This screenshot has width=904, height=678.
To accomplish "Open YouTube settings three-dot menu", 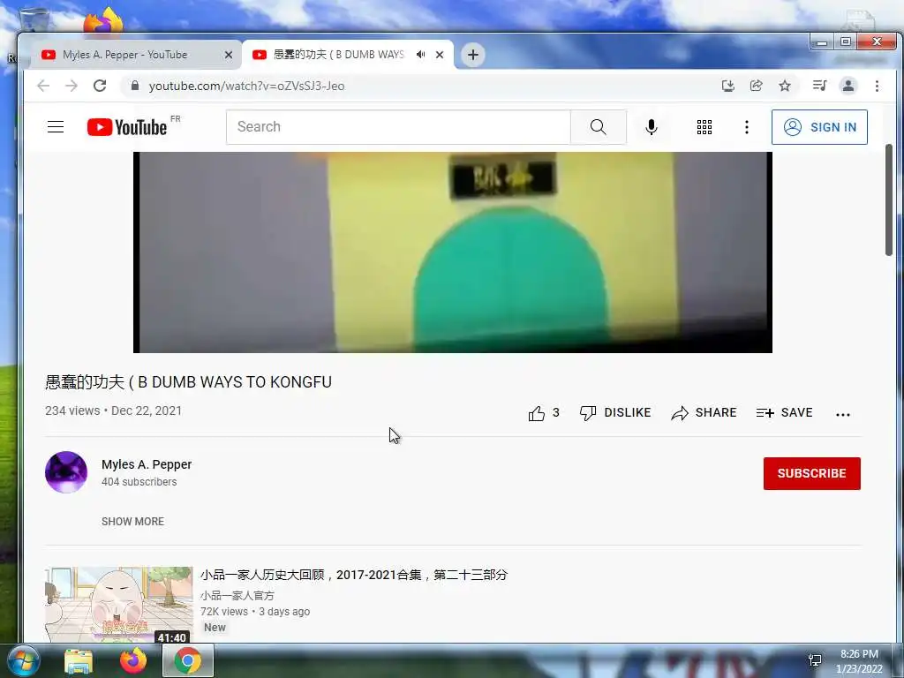I will tap(746, 127).
